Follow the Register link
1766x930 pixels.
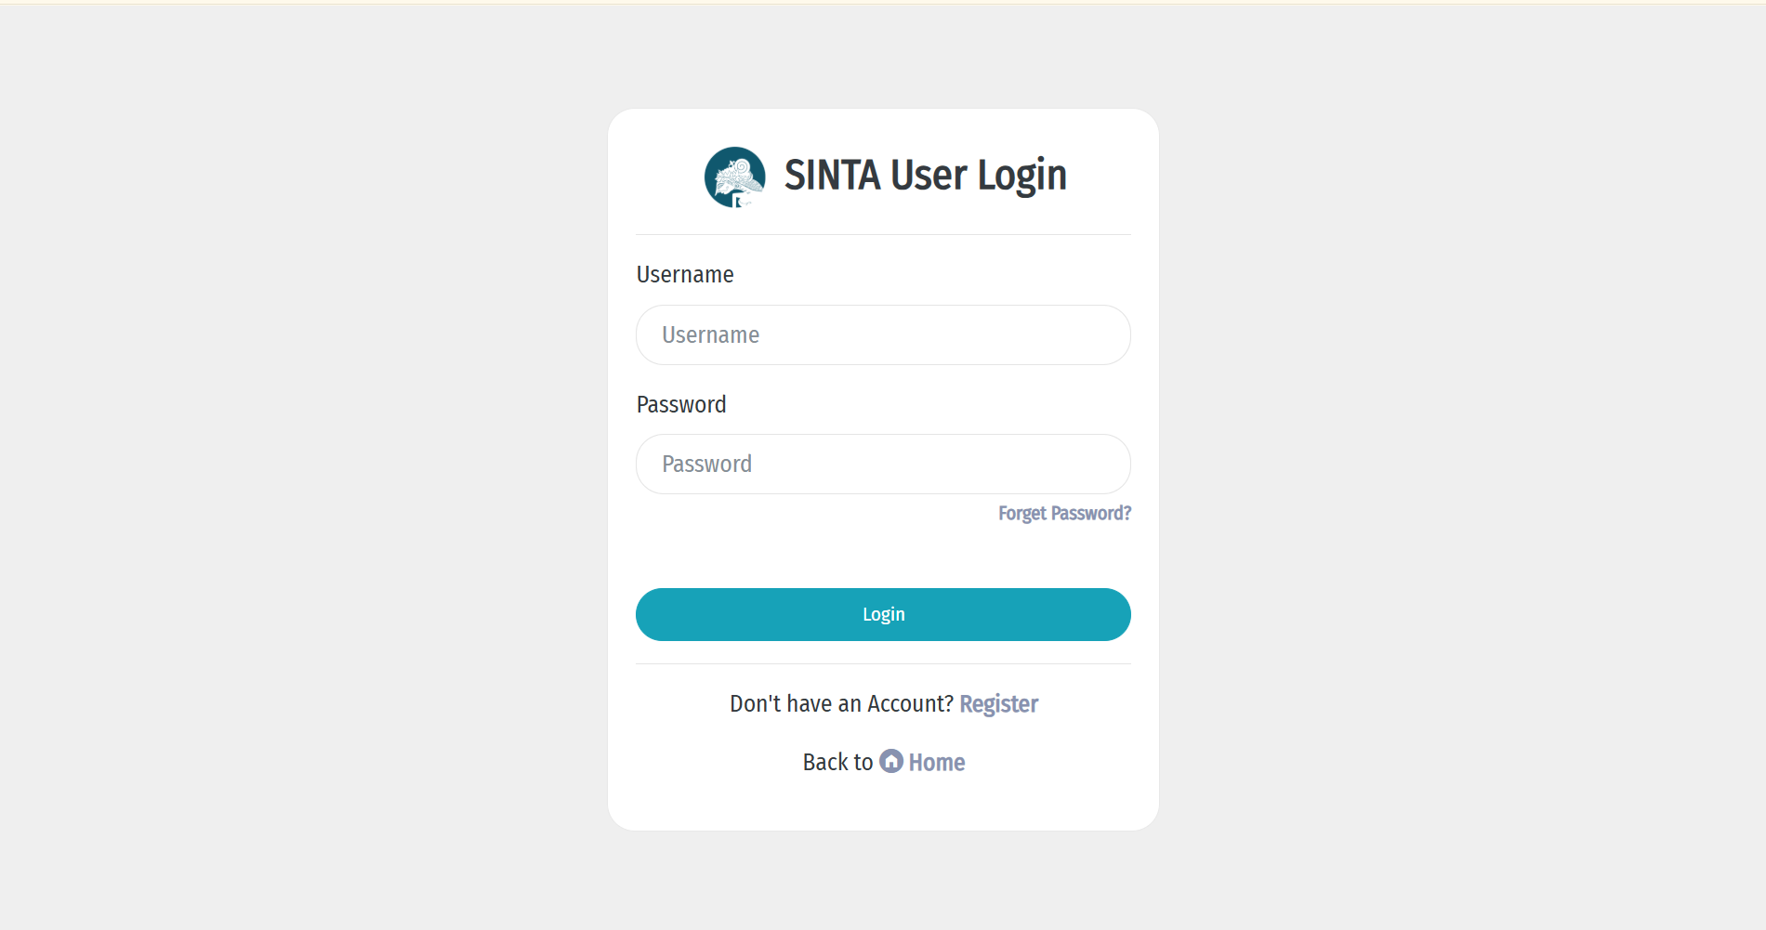998,704
